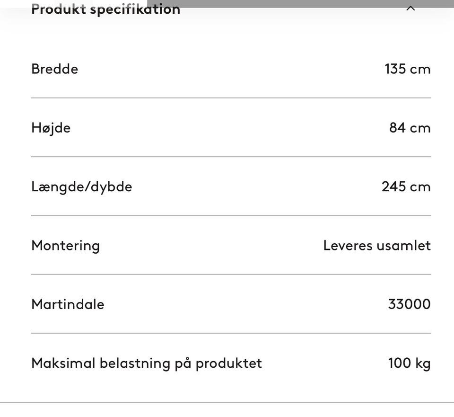Click the Produkt specifikation heading

tap(105, 9)
